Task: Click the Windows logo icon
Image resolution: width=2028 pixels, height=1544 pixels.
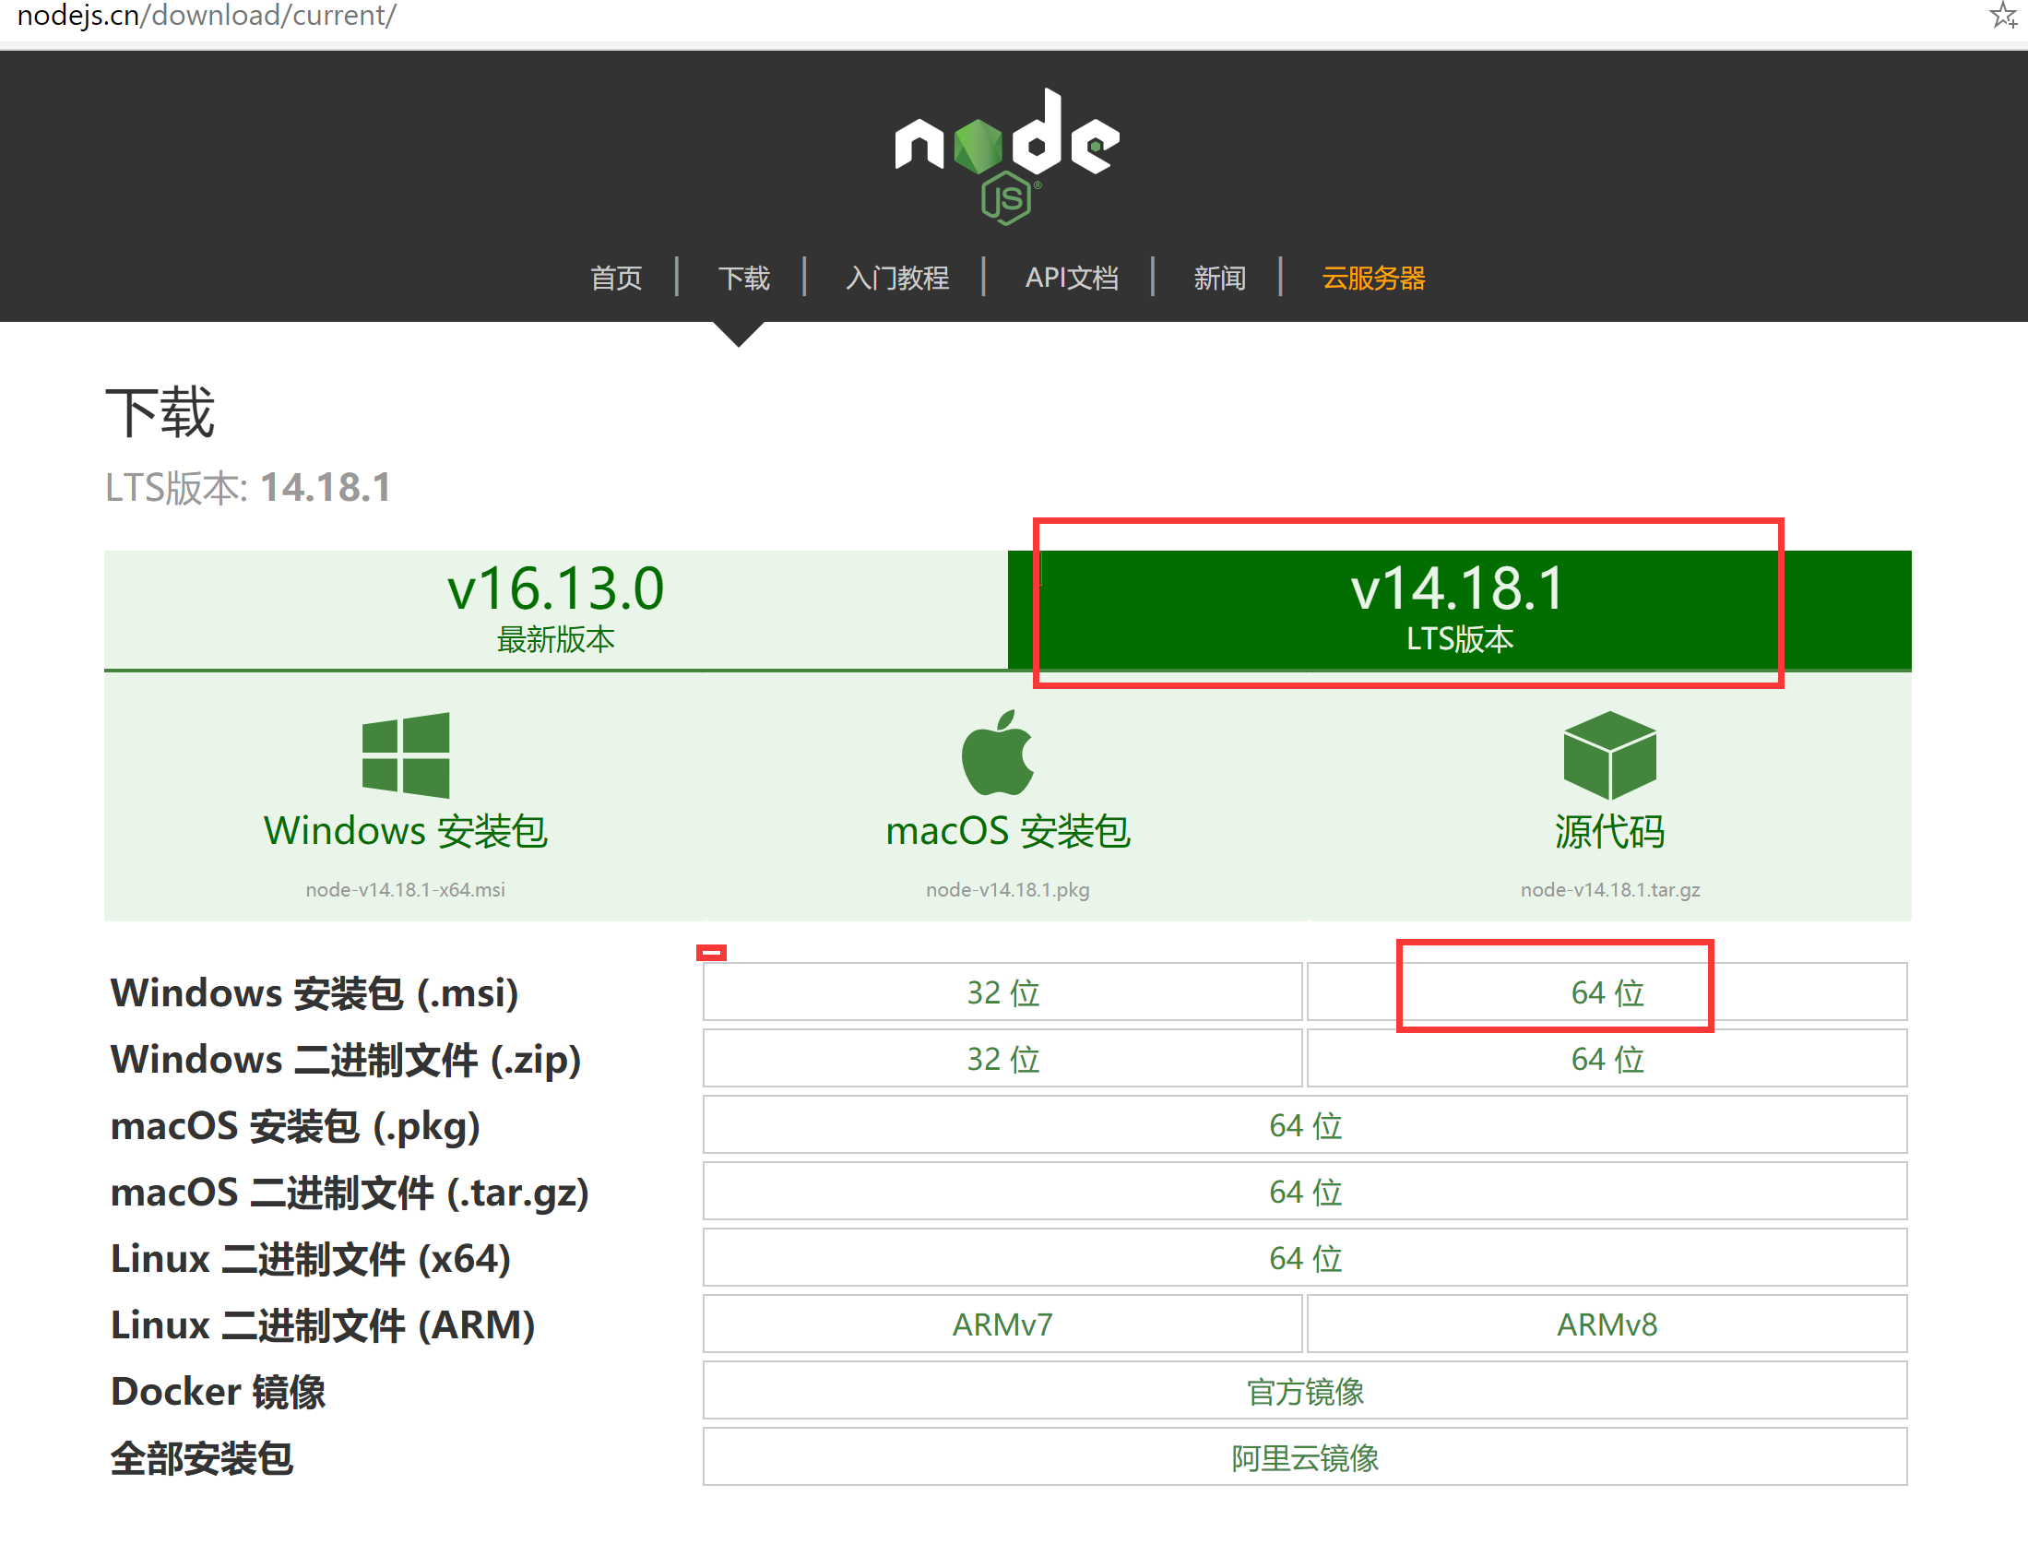Action: click(406, 754)
